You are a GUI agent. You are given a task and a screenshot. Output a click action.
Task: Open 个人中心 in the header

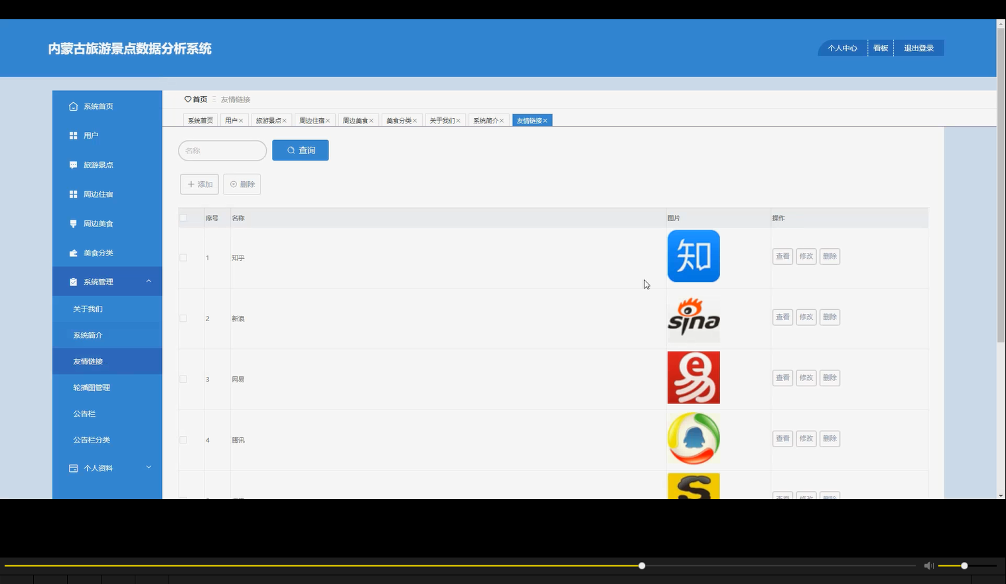click(x=842, y=48)
